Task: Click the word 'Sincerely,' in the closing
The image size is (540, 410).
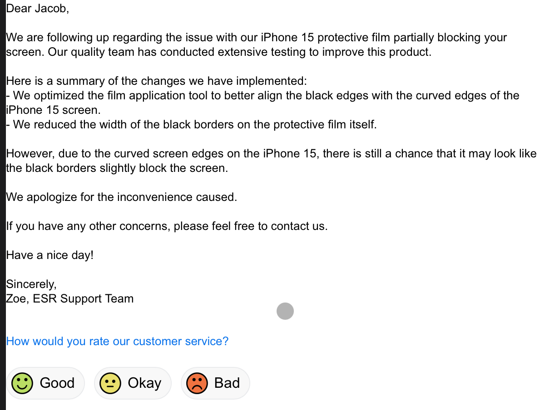Action: 31,284
